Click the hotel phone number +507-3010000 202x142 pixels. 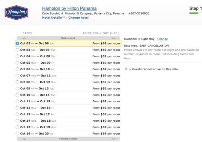click(x=139, y=13)
